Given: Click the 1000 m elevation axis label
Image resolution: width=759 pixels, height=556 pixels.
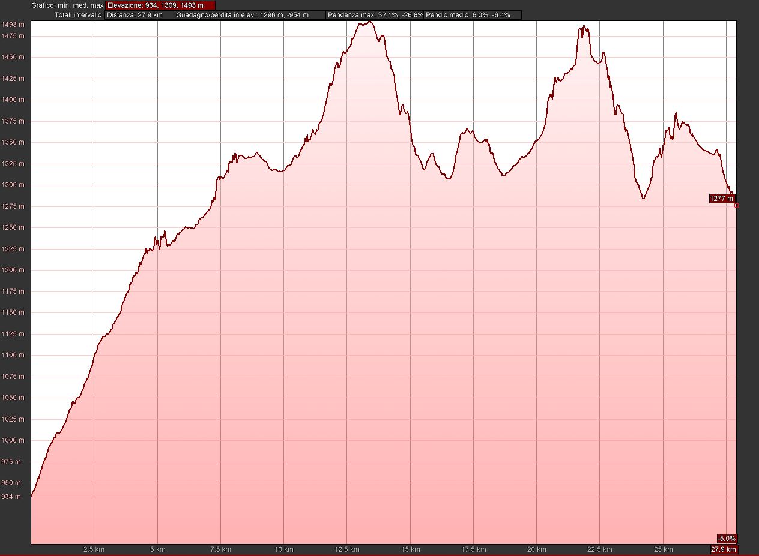Looking at the screenshot, I should coord(13,440).
